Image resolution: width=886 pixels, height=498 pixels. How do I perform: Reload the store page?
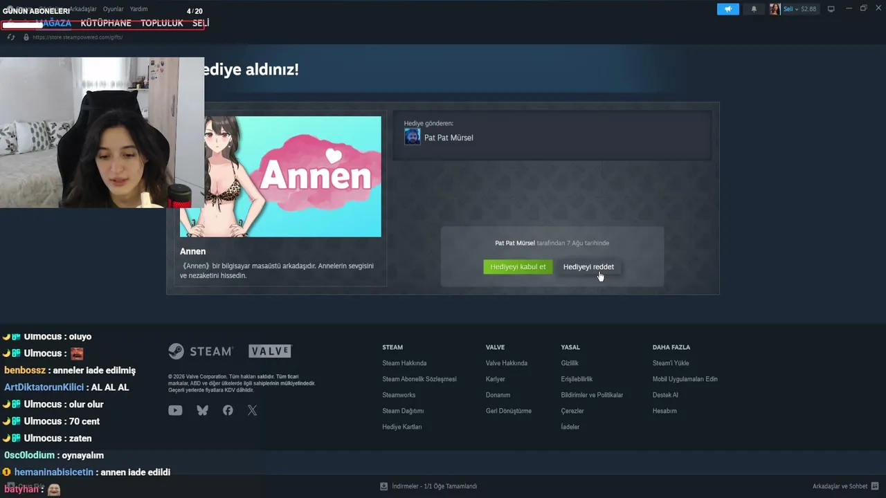(x=11, y=37)
